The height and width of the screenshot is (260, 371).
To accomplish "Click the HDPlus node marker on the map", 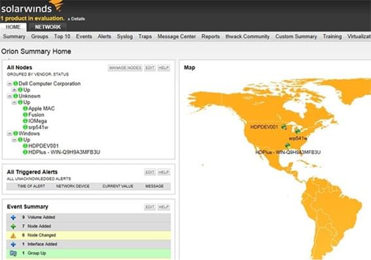I will point(287,145).
